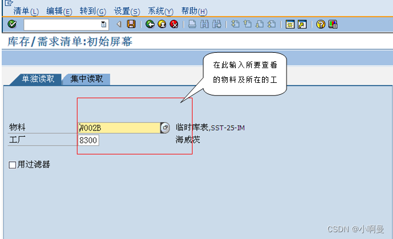Switch to the 单独读取 tab
The height and width of the screenshot is (239, 393).
point(38,79)
